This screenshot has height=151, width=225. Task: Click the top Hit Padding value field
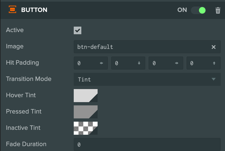coord(204,63)
